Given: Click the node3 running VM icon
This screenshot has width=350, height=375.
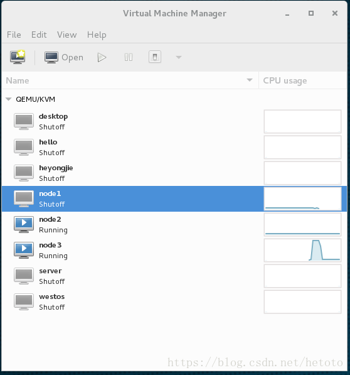Looking at the screenshot, I should click(24, 251).
